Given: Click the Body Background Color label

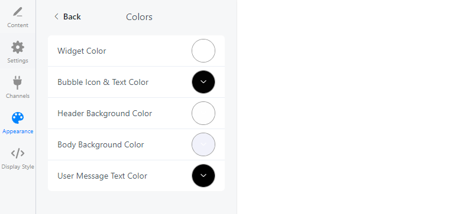Looking at the screenshot, I should 101,144.
